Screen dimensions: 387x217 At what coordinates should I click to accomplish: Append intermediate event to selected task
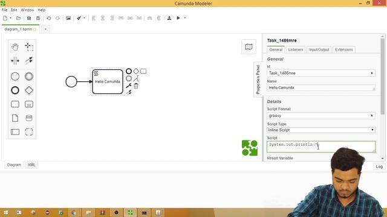tap(129, 78)
